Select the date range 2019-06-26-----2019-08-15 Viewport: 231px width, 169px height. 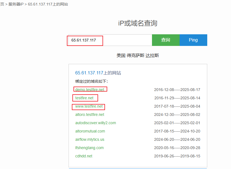[x=177, y=156]
